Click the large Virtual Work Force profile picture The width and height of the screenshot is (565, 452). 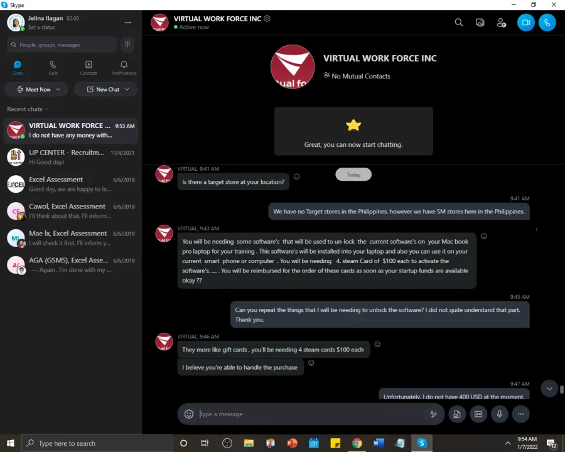(x=292, y=67)
